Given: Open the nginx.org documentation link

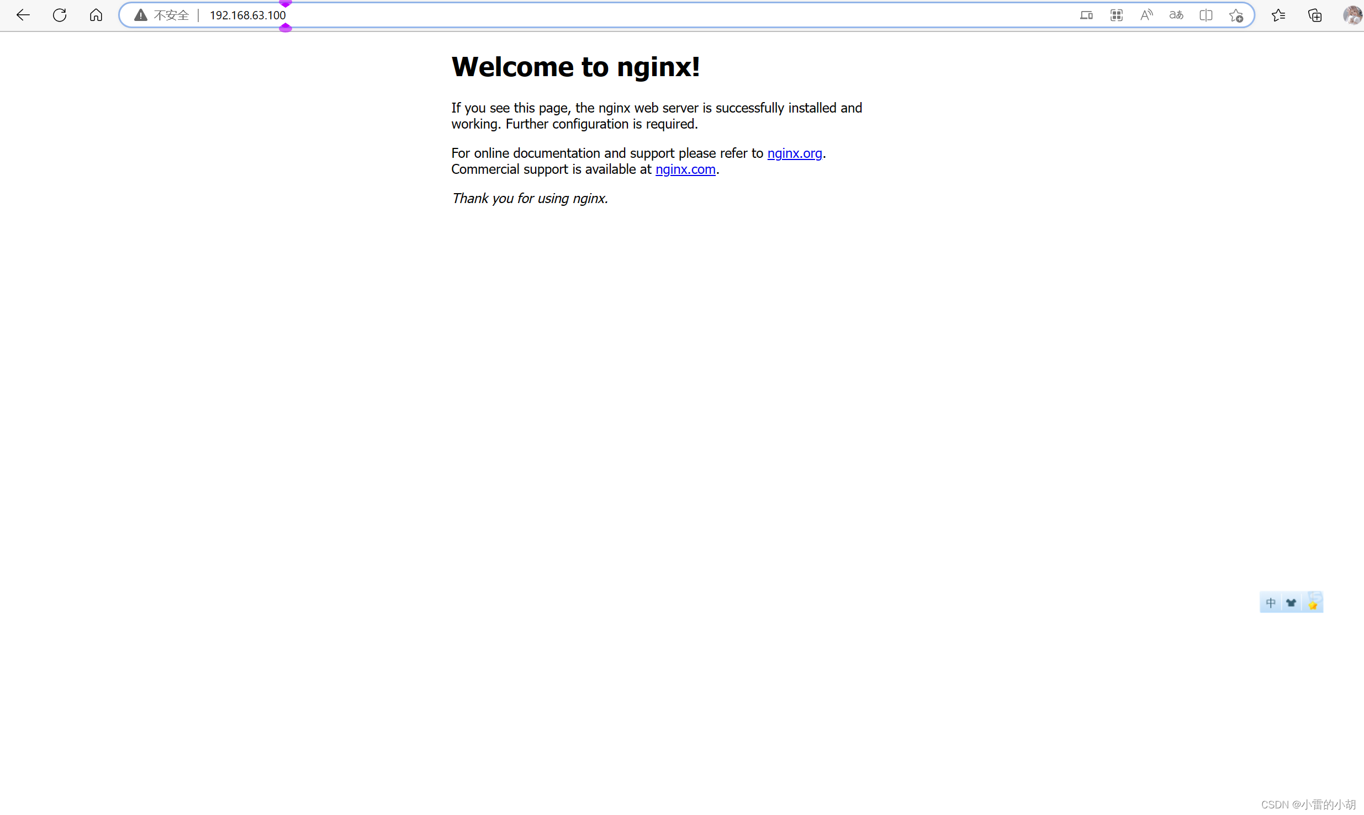Looking at the screenshot, I should click(x=795, y=153).
